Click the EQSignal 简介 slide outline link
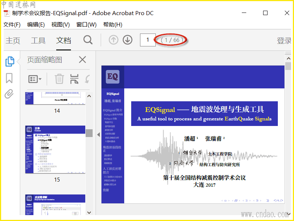The image size is (294, 221). 112,110
